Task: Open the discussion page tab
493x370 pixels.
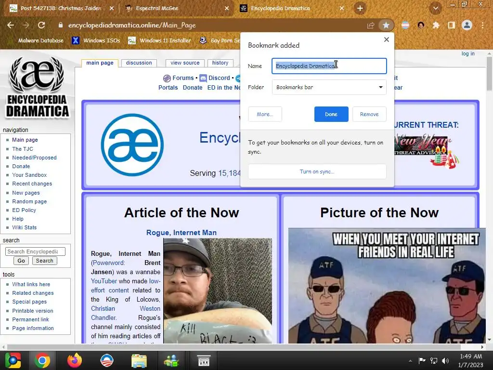Action: 139,63
